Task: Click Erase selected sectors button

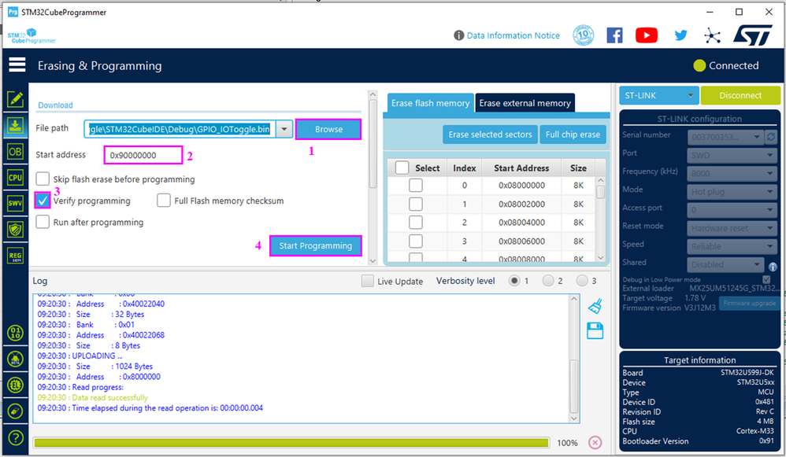Action: (490, 135)
